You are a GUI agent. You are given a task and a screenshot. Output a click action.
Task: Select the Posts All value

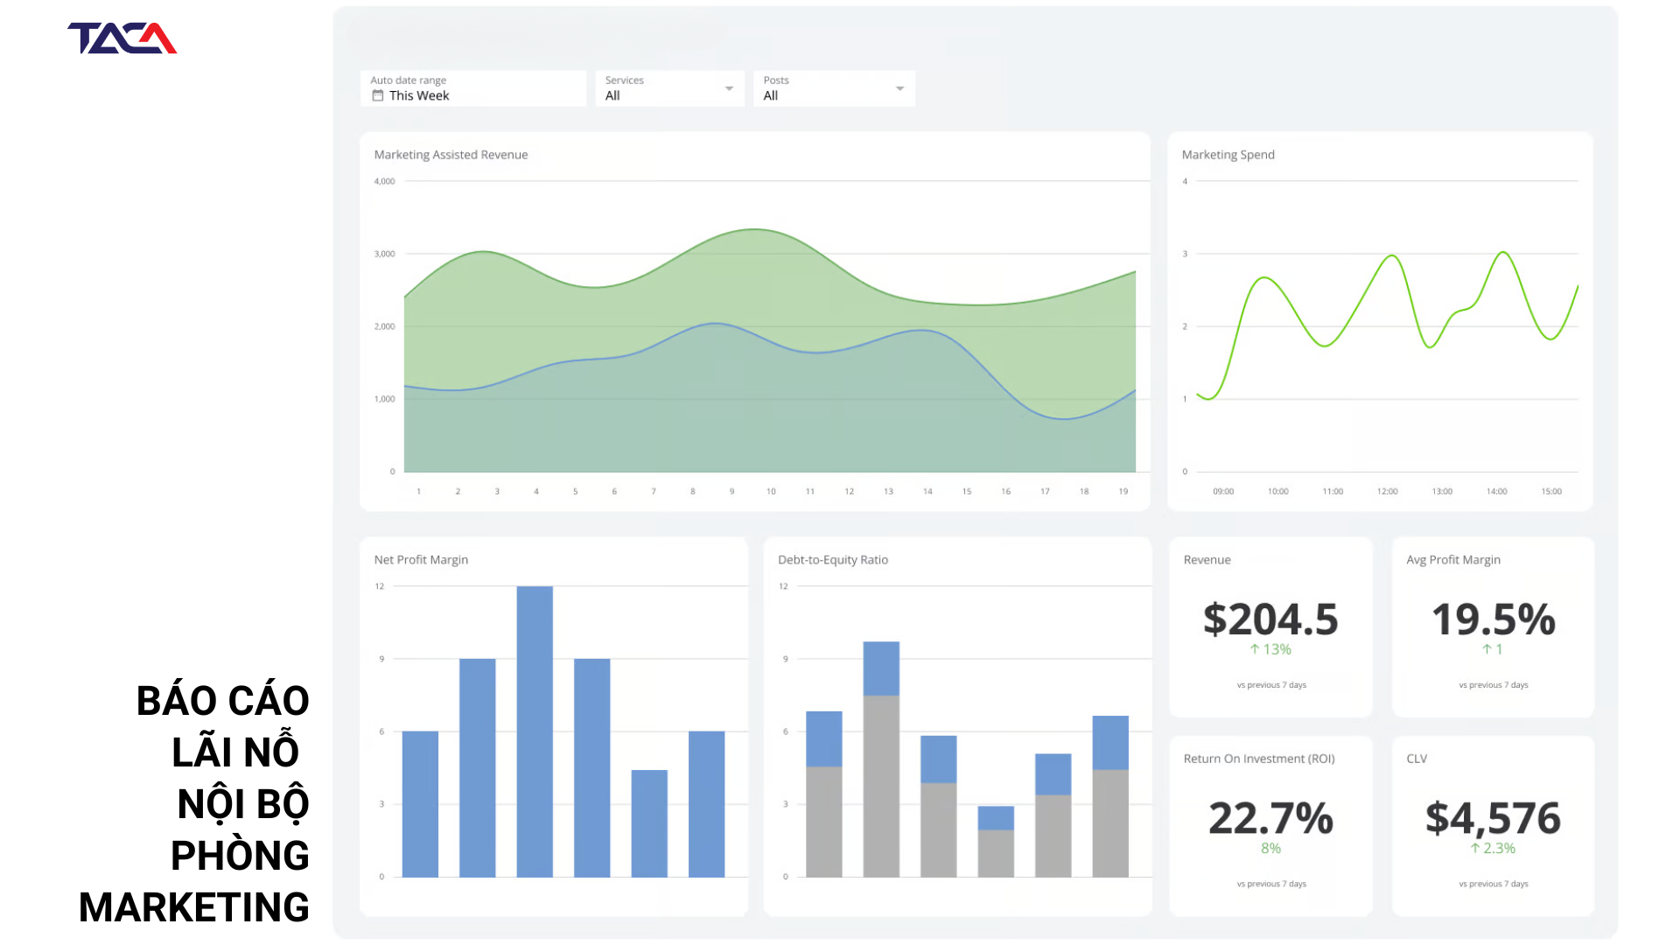(x=770, y=95)
